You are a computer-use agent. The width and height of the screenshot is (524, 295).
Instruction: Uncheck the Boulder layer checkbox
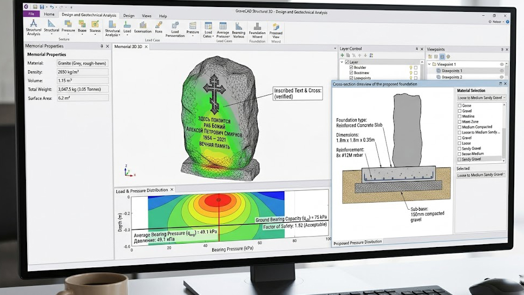351,68
